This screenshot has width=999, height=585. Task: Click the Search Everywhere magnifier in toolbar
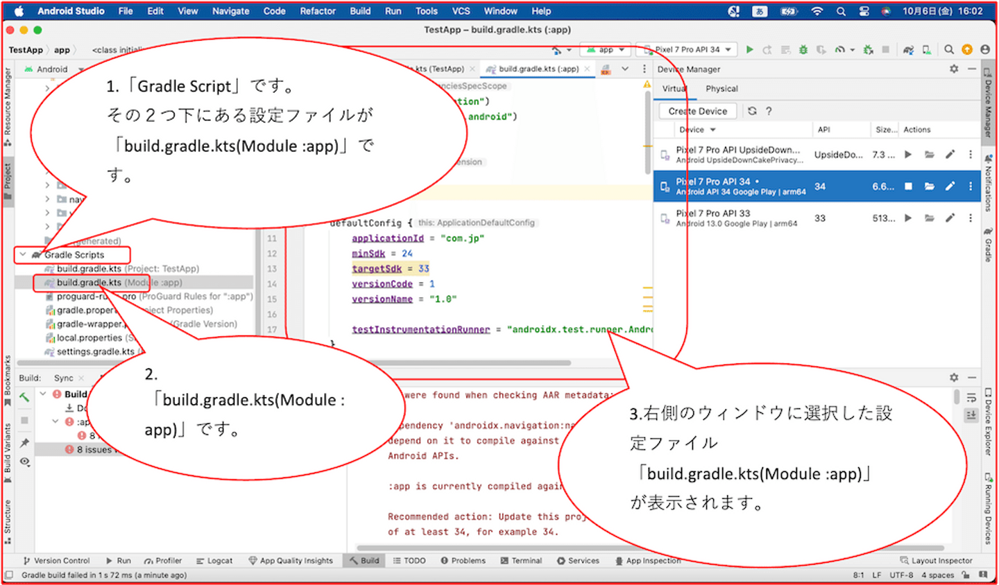point(948,50)
